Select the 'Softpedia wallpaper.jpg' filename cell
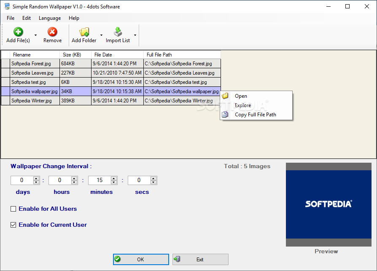 click(35, 91)
